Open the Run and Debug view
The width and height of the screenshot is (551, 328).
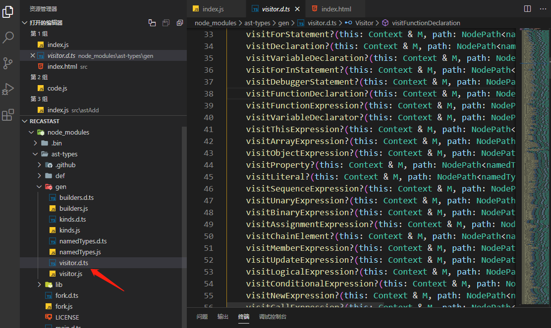[8, 89]
